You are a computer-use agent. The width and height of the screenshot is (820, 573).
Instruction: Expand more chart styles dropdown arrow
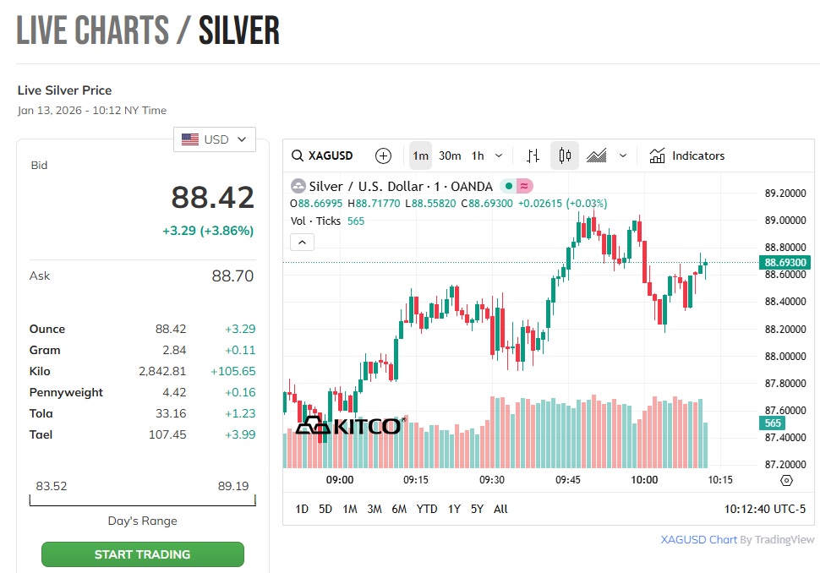[623, 156]
